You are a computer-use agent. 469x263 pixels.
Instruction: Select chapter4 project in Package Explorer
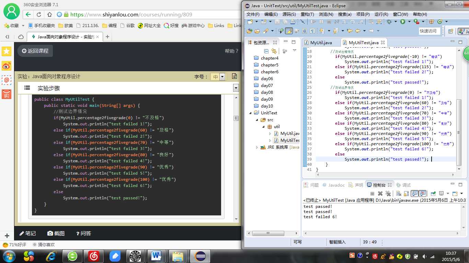coord(270,58)
